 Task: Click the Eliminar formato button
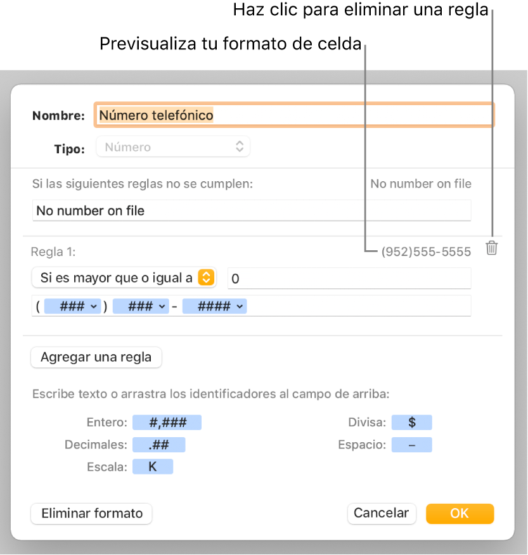click(92, 513)
